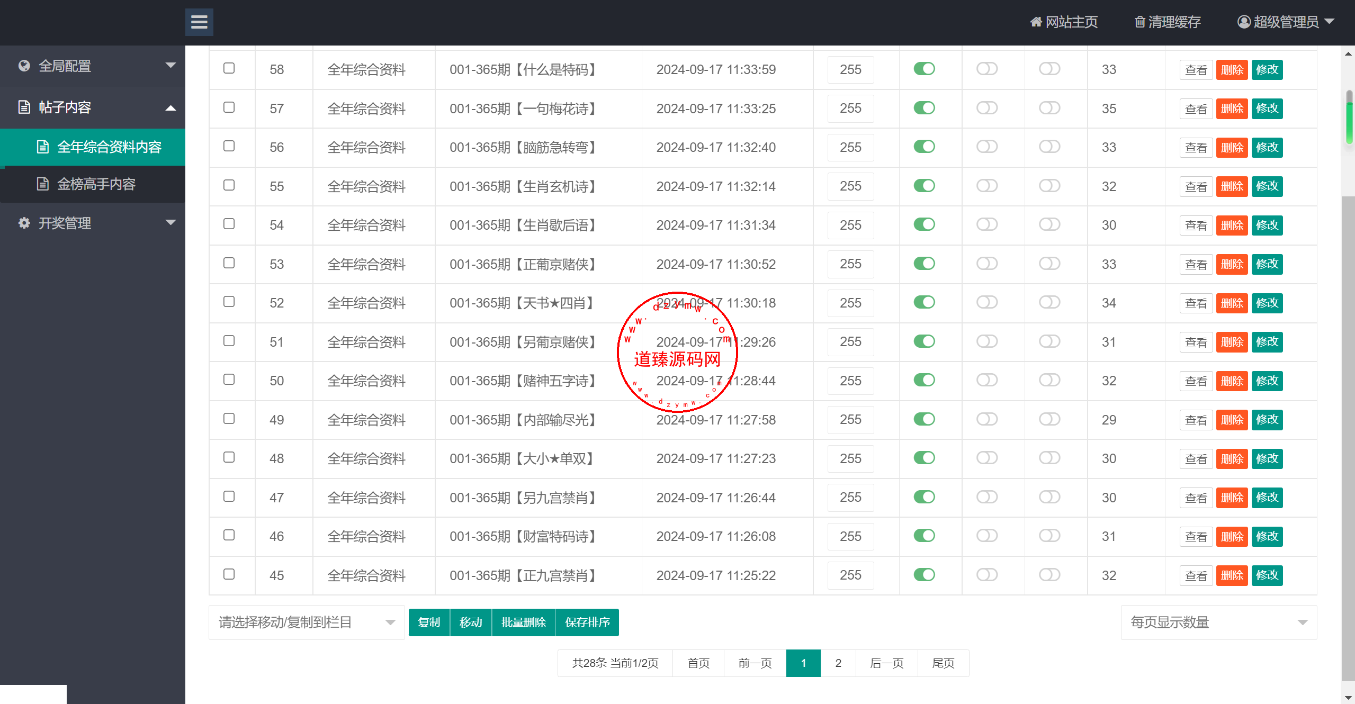The height and width of the screenshot is (704, 1355).
Task: Click the page scrollbar up arrow
Action: 1348,53
